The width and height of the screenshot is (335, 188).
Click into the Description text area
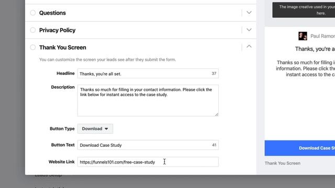pos(148,101)
